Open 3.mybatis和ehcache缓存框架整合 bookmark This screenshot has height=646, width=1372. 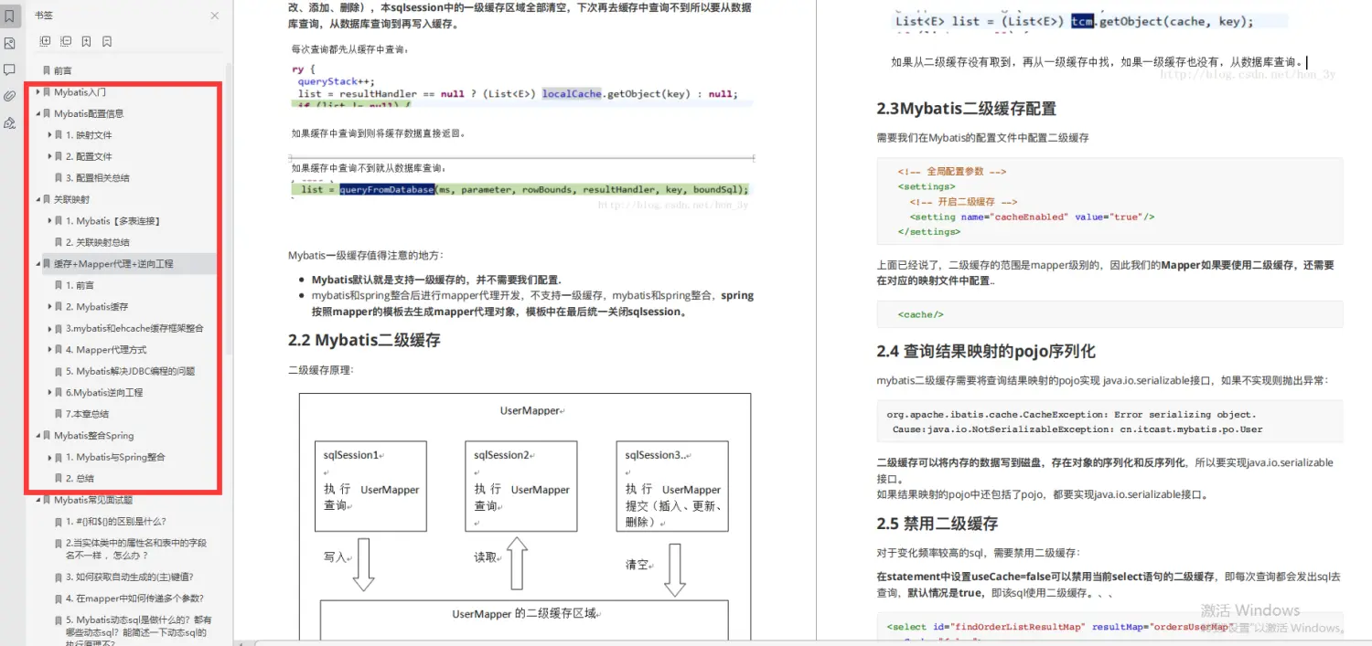point(134,328)
